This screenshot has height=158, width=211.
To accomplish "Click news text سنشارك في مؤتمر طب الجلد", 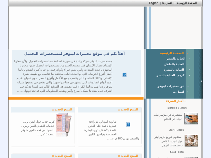I will tap(168, 117).
